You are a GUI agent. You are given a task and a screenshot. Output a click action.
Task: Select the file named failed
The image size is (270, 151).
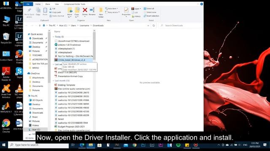click(61, 119)
